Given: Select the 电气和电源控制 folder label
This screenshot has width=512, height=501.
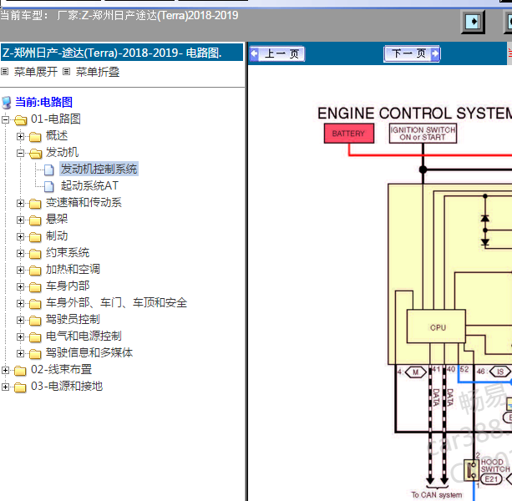Looking at the screenshot, I should 84,336.
